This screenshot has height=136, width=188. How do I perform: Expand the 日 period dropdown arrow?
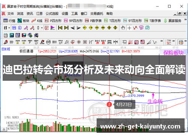click(x=9, y=28)
